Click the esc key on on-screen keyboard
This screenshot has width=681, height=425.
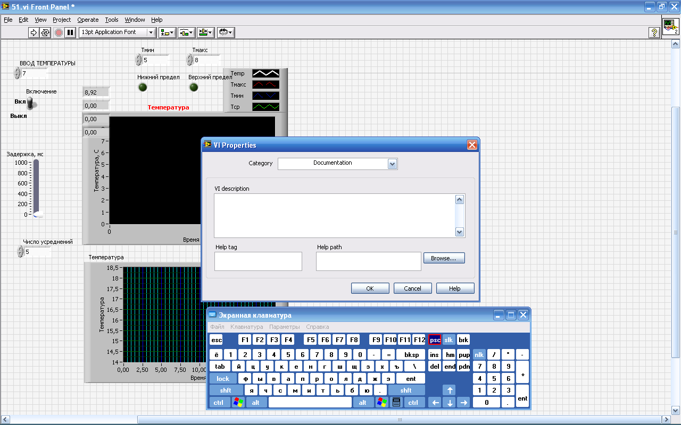point(216,340)
